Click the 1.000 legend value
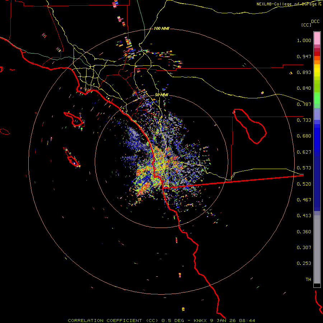The image size is (323, 323). [x=304, y=41]
